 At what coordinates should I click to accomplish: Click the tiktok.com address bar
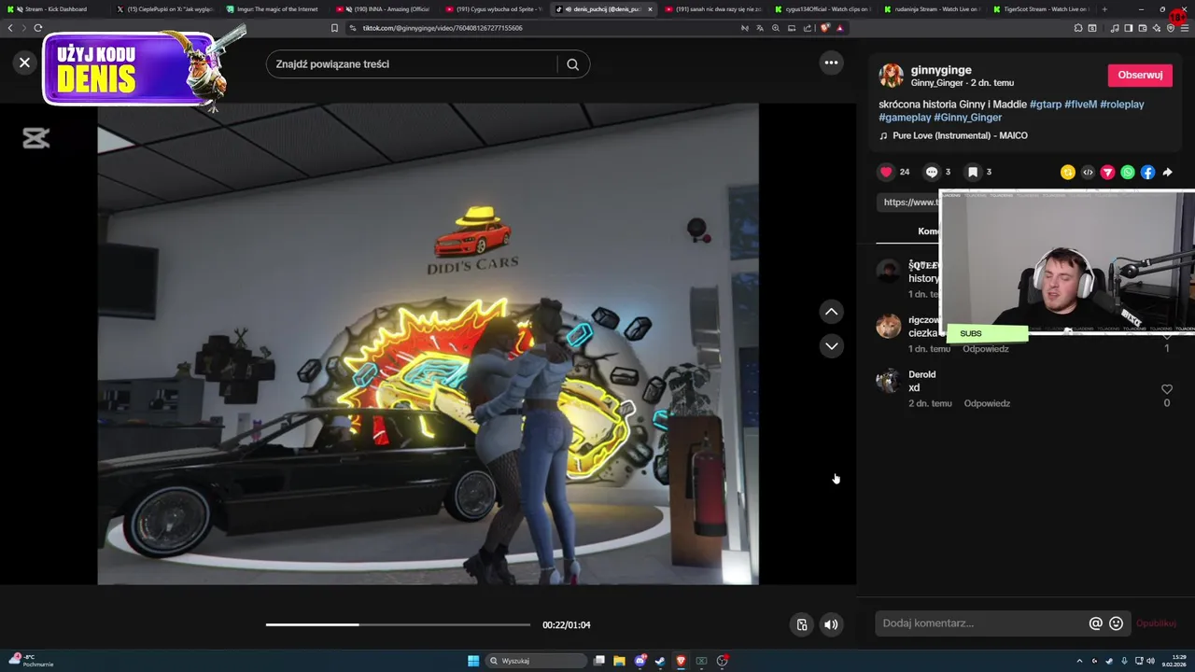541,28
